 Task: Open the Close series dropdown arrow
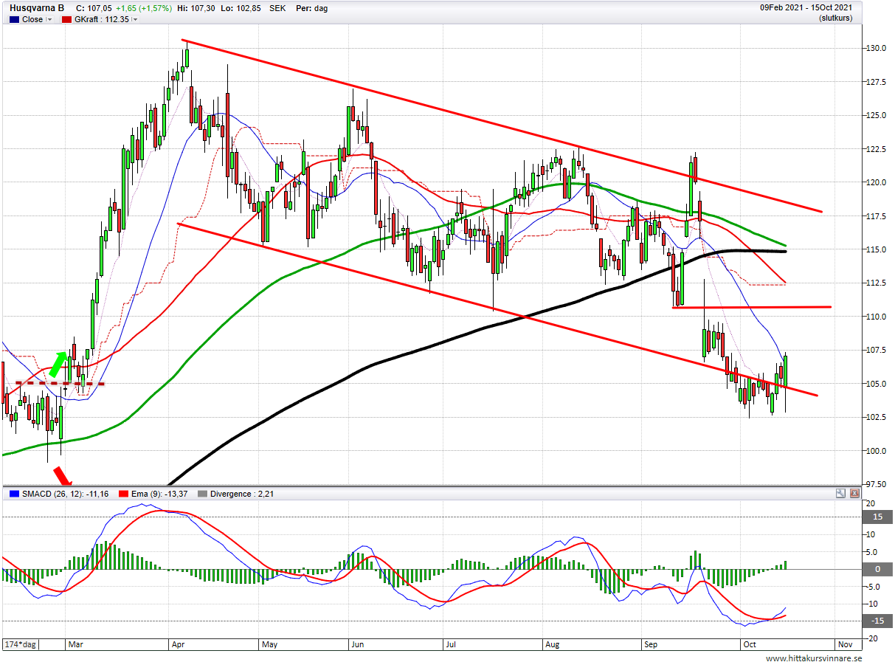tap(49, 20)
